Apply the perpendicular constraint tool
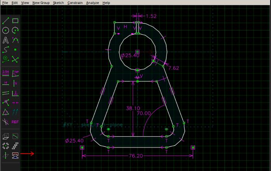 [15, 93]
